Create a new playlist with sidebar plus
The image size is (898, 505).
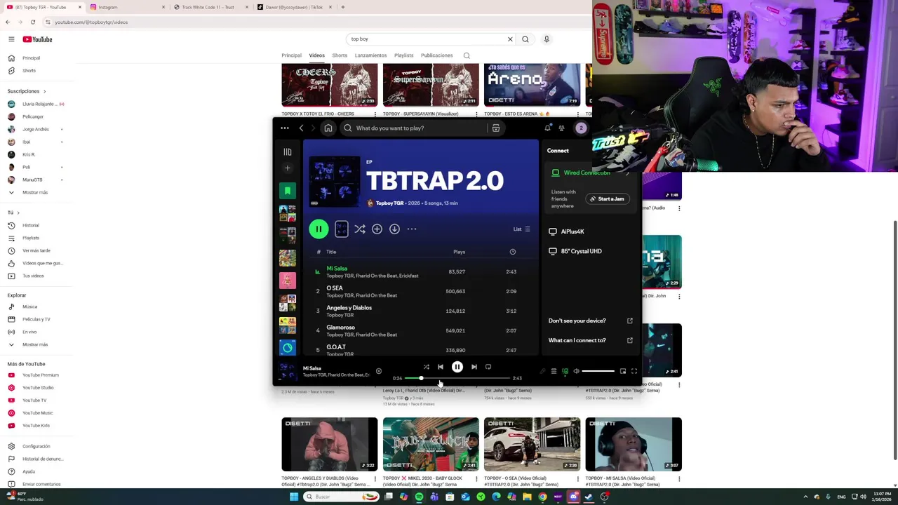pyautogui.click(x=288, y=168)
